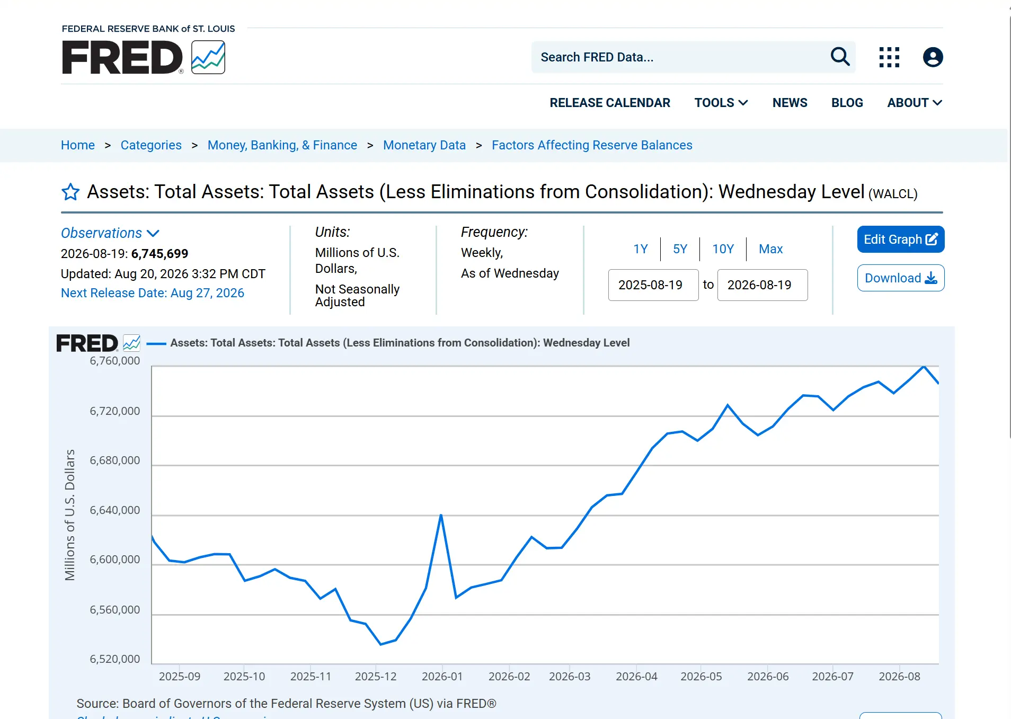Click the Download button
Image resolution: width=1011 pixels, height=719 pixels.
pos(901,278)
